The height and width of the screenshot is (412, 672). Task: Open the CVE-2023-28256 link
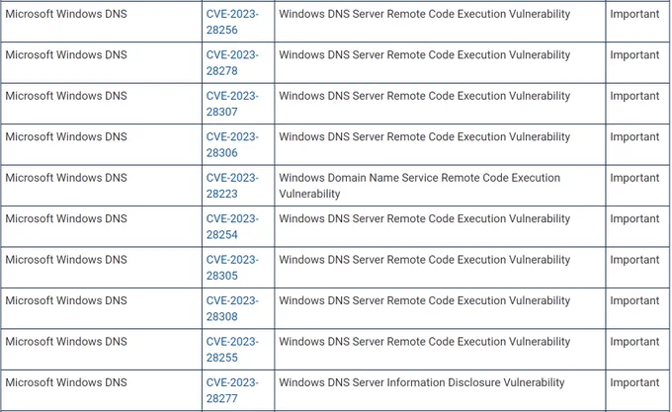232,22
